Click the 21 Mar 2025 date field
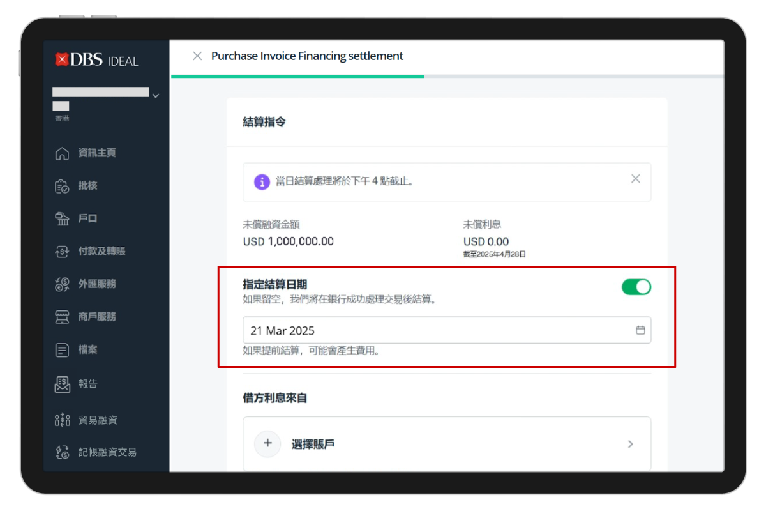 (434, 330)
